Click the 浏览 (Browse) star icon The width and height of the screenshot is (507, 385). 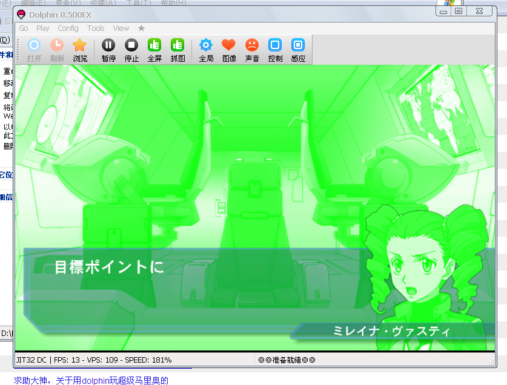click(79, 50)
